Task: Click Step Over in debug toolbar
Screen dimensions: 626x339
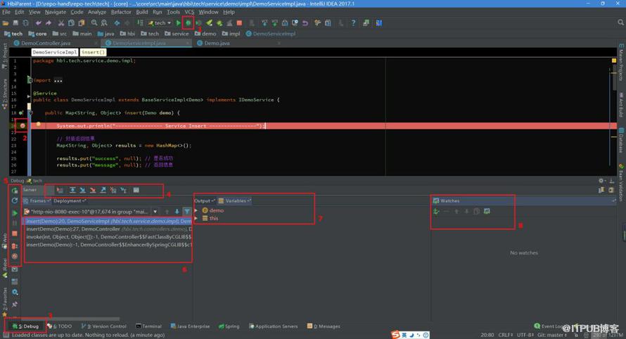Action: [72, 191]
